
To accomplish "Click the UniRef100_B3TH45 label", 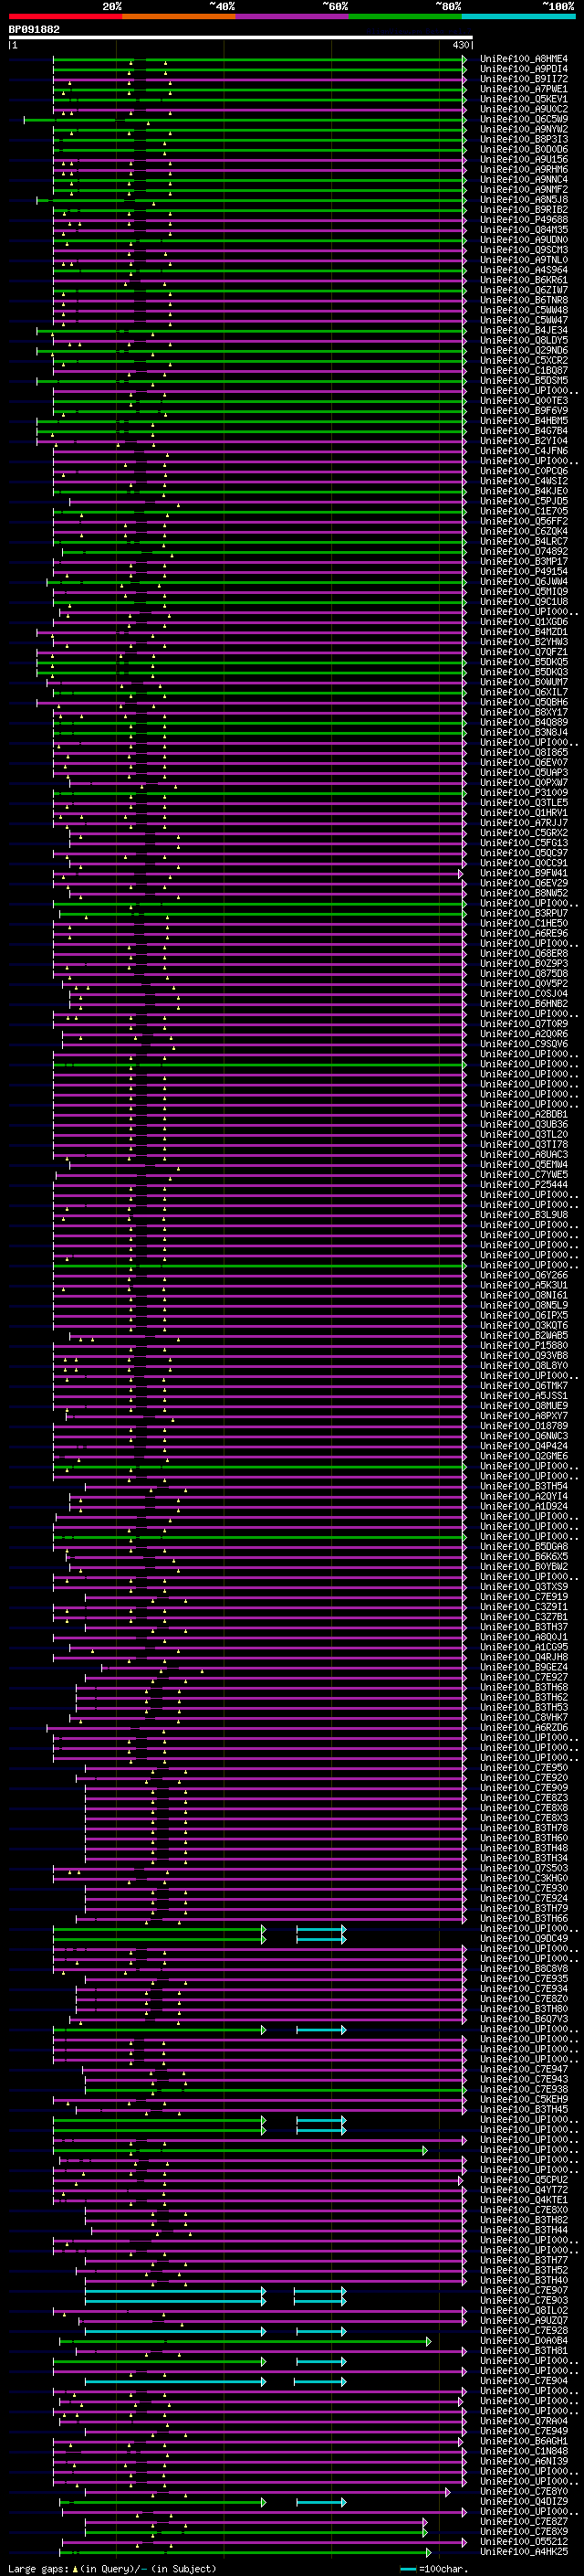I will click(524, 2109).
